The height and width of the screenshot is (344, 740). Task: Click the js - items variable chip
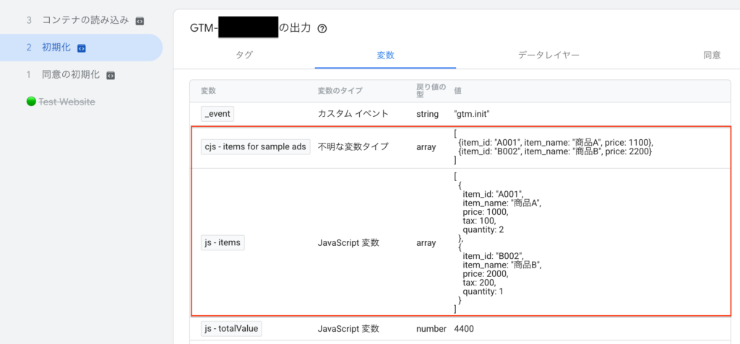coord(223,243)
